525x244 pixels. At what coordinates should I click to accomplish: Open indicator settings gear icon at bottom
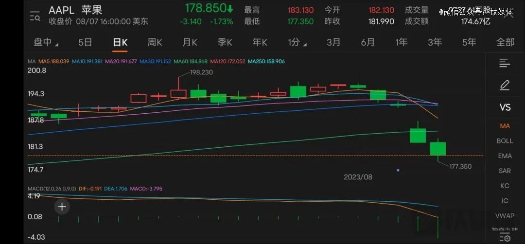tap(505, 238)
